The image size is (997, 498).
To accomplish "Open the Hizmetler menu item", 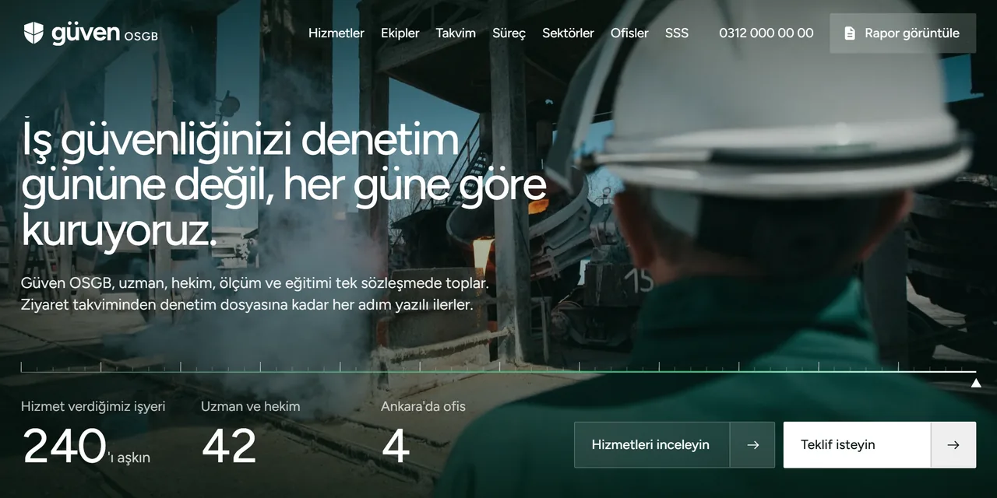I will click(336, 33).
